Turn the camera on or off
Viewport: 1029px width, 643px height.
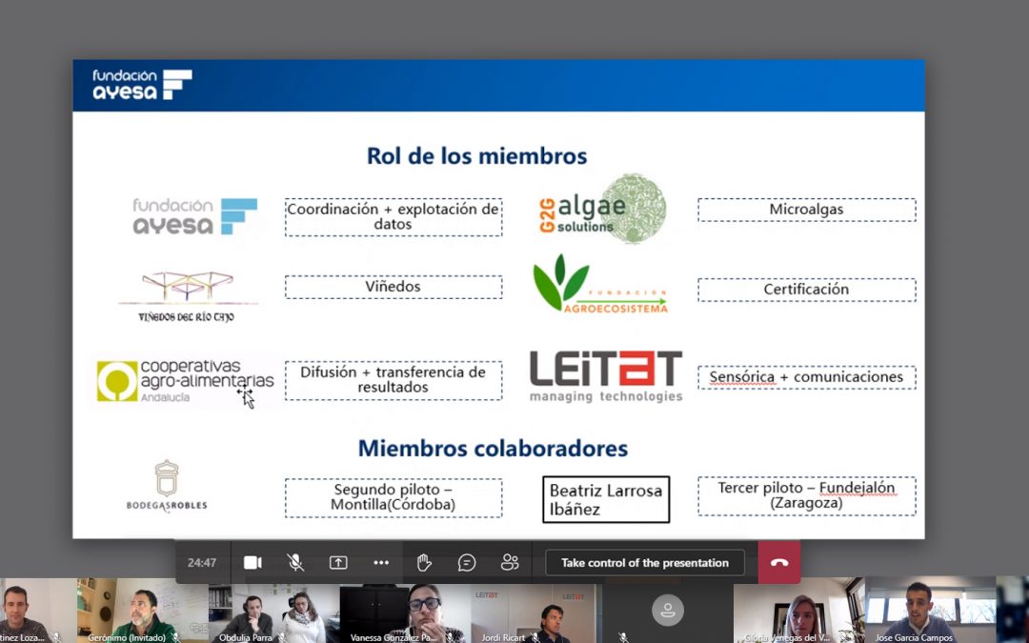coord(252,562)
